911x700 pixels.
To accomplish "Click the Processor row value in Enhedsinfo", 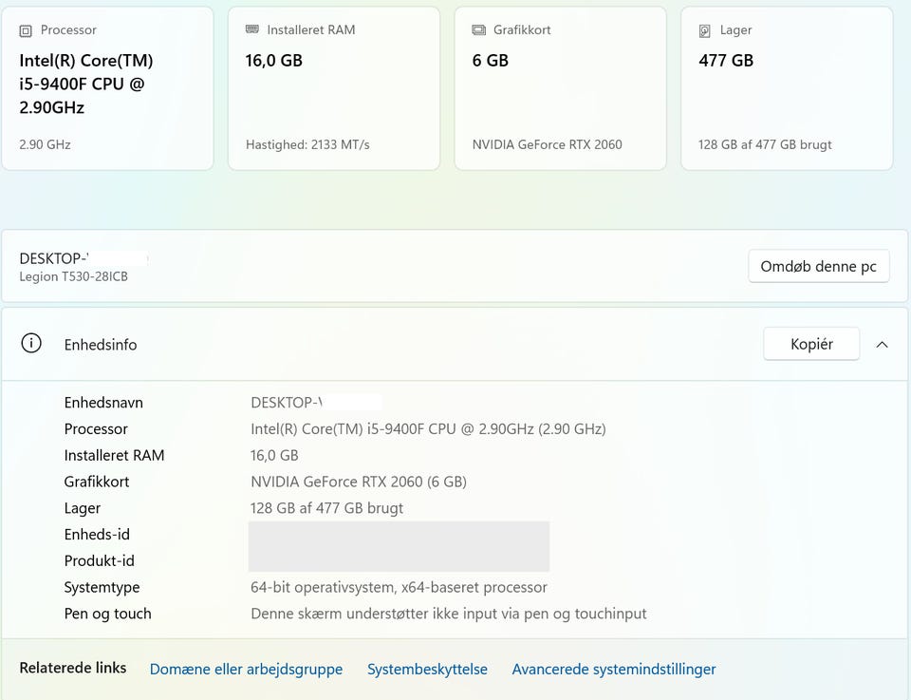I will (428, 429).
